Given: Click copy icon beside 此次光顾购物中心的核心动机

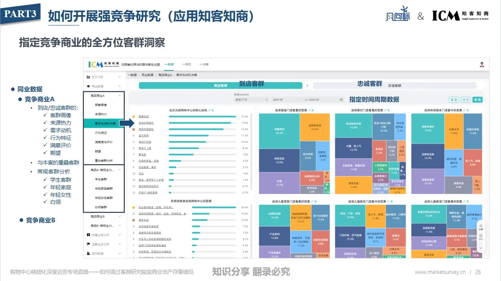Looking at the screenshot, I should [x=213, y=110].
